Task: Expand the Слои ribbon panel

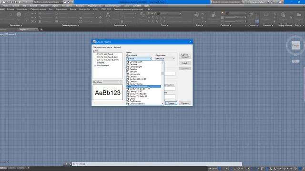Action: tap(164, 25)
